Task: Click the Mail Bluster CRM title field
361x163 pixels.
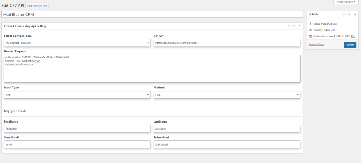Action: (152, 14)
